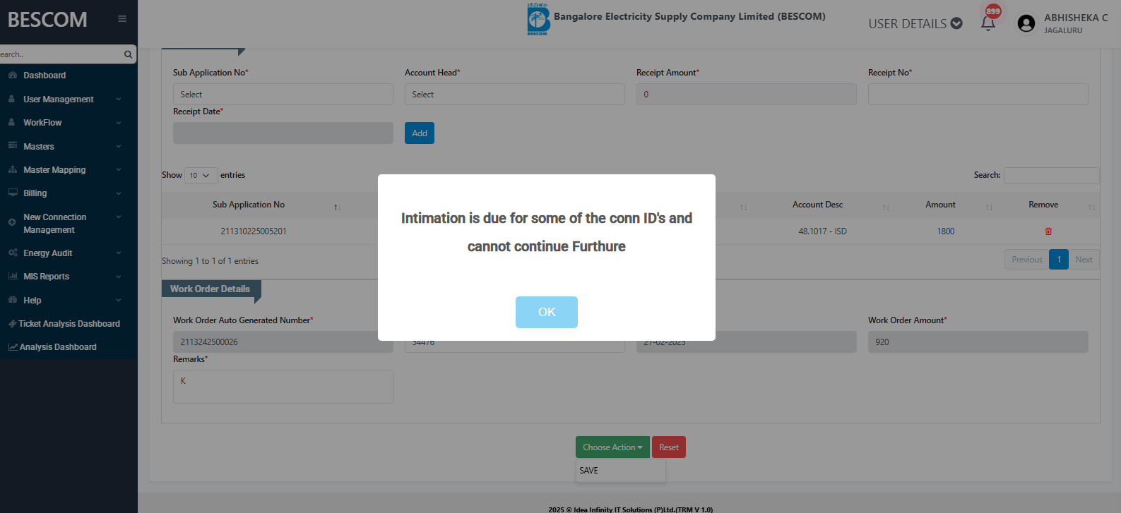The image size is (1121, 513).
Task: Open the Choose Action dropdown button
Action: tap(612, 447)
